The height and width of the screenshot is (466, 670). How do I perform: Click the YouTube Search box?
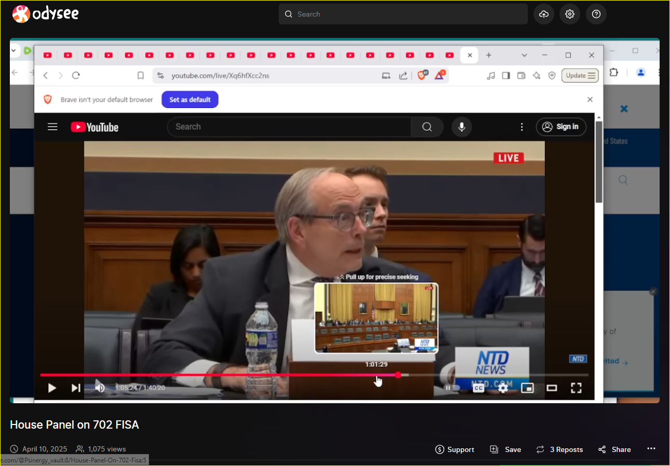(289, 127)
